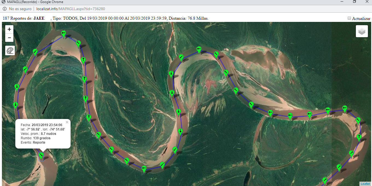Activate the map measure tool icon
The width and height of the screenshot is (372, 186).
click(10, 51)
